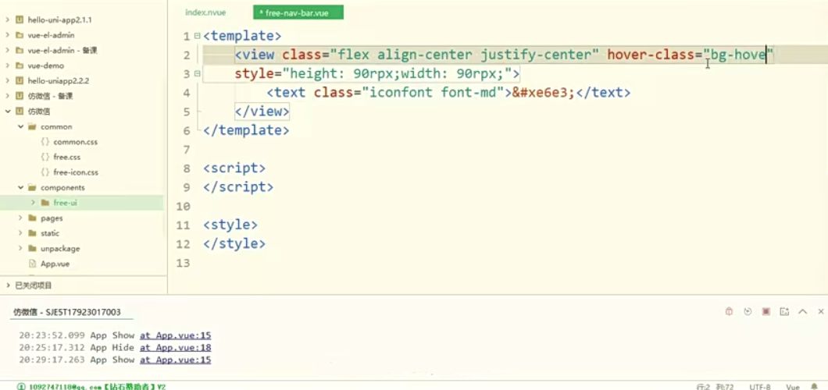The image size is (828, 390).
Task: Fold the view tag at line 3
Action: [197, 74]
